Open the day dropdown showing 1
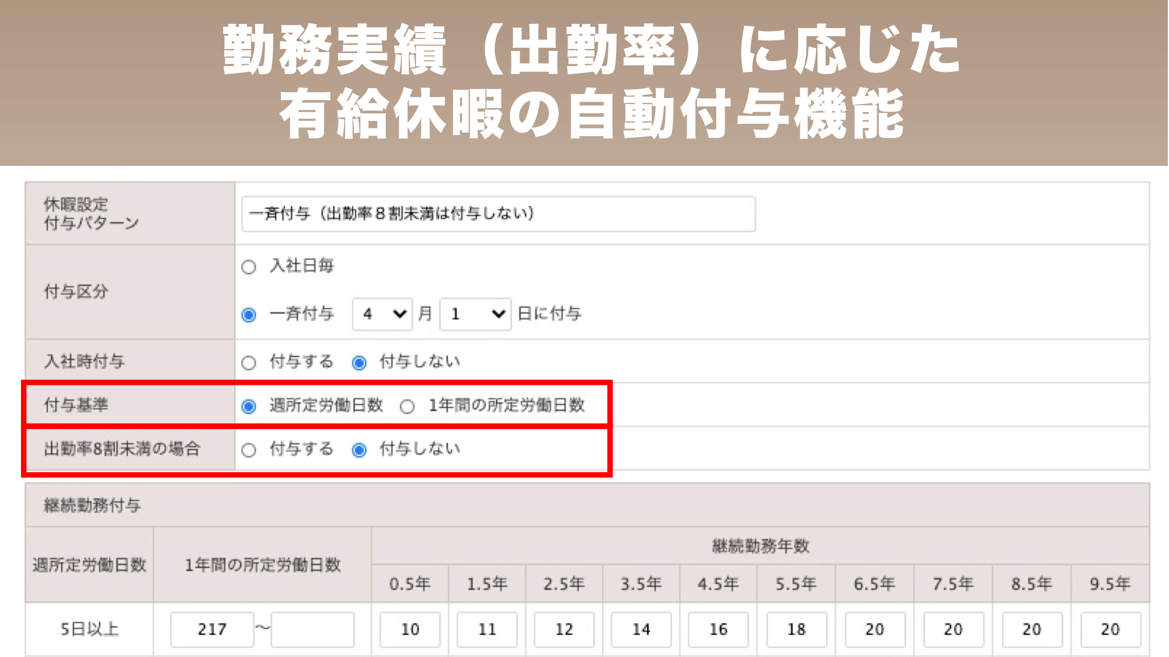The image size is (1169, 657). [x=475, y=314]
